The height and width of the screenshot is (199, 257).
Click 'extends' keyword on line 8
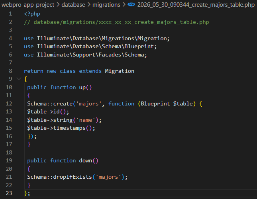[90, 71]
